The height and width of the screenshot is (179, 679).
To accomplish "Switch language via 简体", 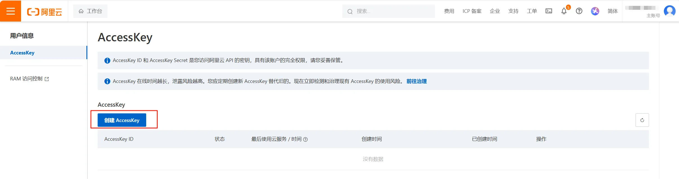I will [x=613, y=11].
